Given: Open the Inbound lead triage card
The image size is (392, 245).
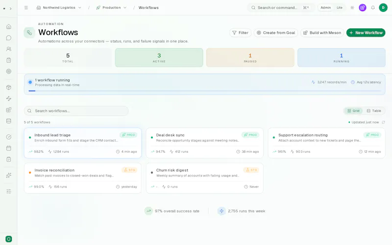Looking at the screenshot, I should click(83, 143).
